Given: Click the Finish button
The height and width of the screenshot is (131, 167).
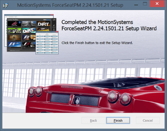Looking at the screenshot, I should [118, 120].
